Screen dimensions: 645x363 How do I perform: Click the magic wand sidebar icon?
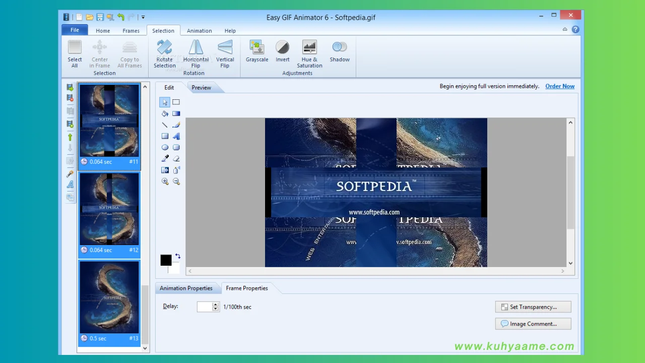70,173
